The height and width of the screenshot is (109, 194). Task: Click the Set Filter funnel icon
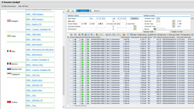click(92, 35)
